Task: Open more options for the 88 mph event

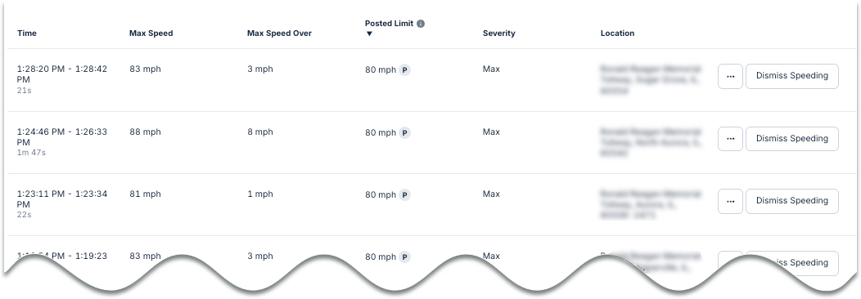Action: point(730,139)
